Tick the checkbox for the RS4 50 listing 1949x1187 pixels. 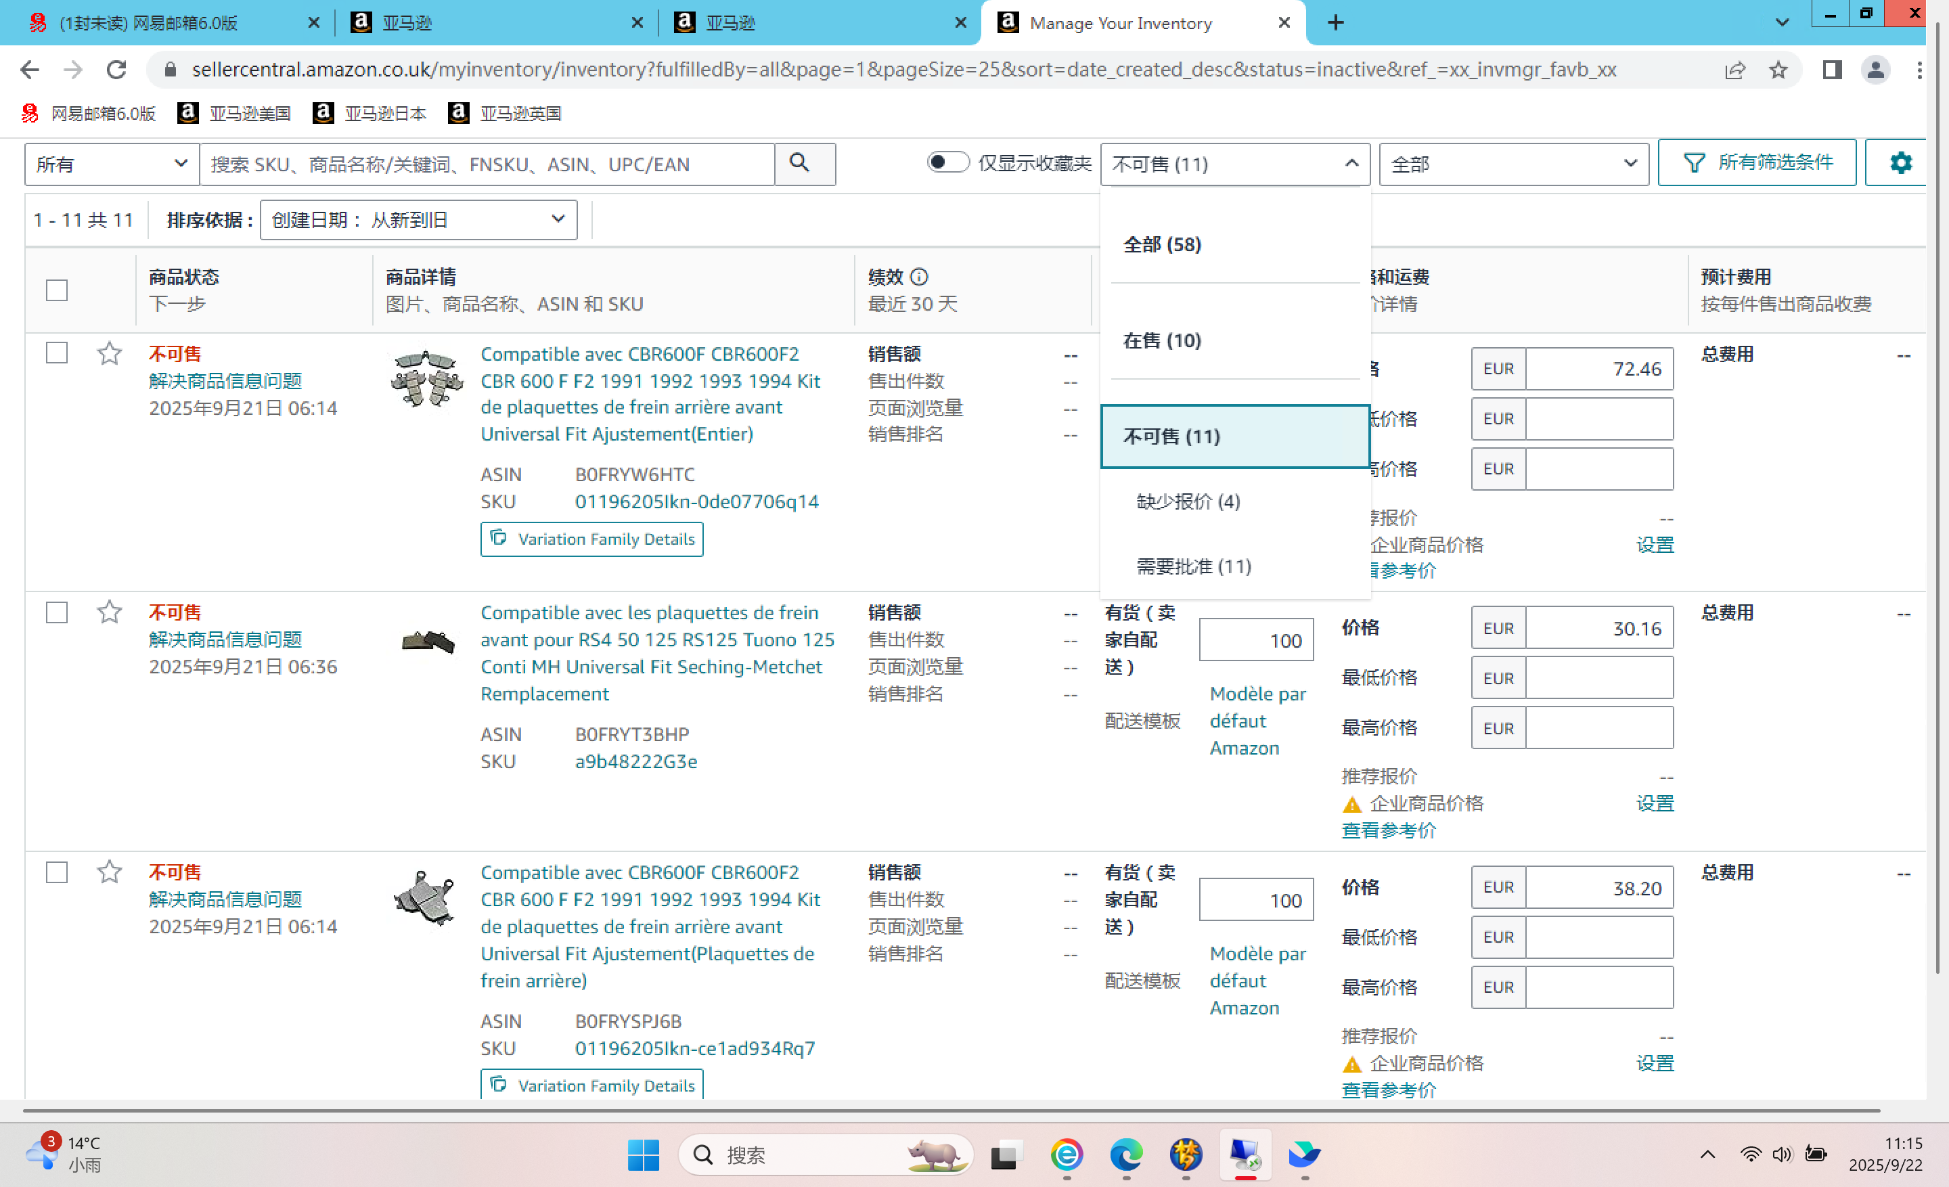pyautogui.click(x=57, y=612)
